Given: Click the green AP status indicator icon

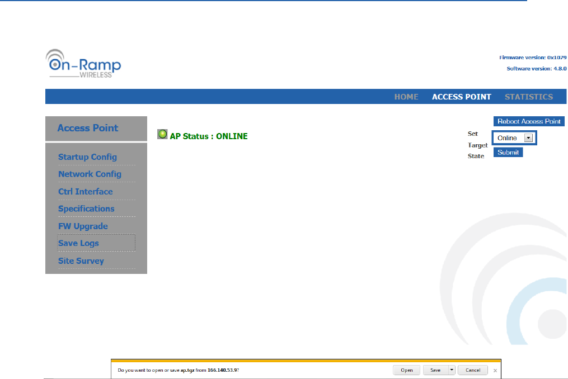Looking at the screenshot, I should pos(163,134).
